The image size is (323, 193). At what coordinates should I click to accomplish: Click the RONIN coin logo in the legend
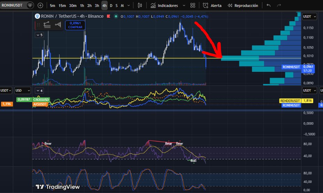(37, 16)
